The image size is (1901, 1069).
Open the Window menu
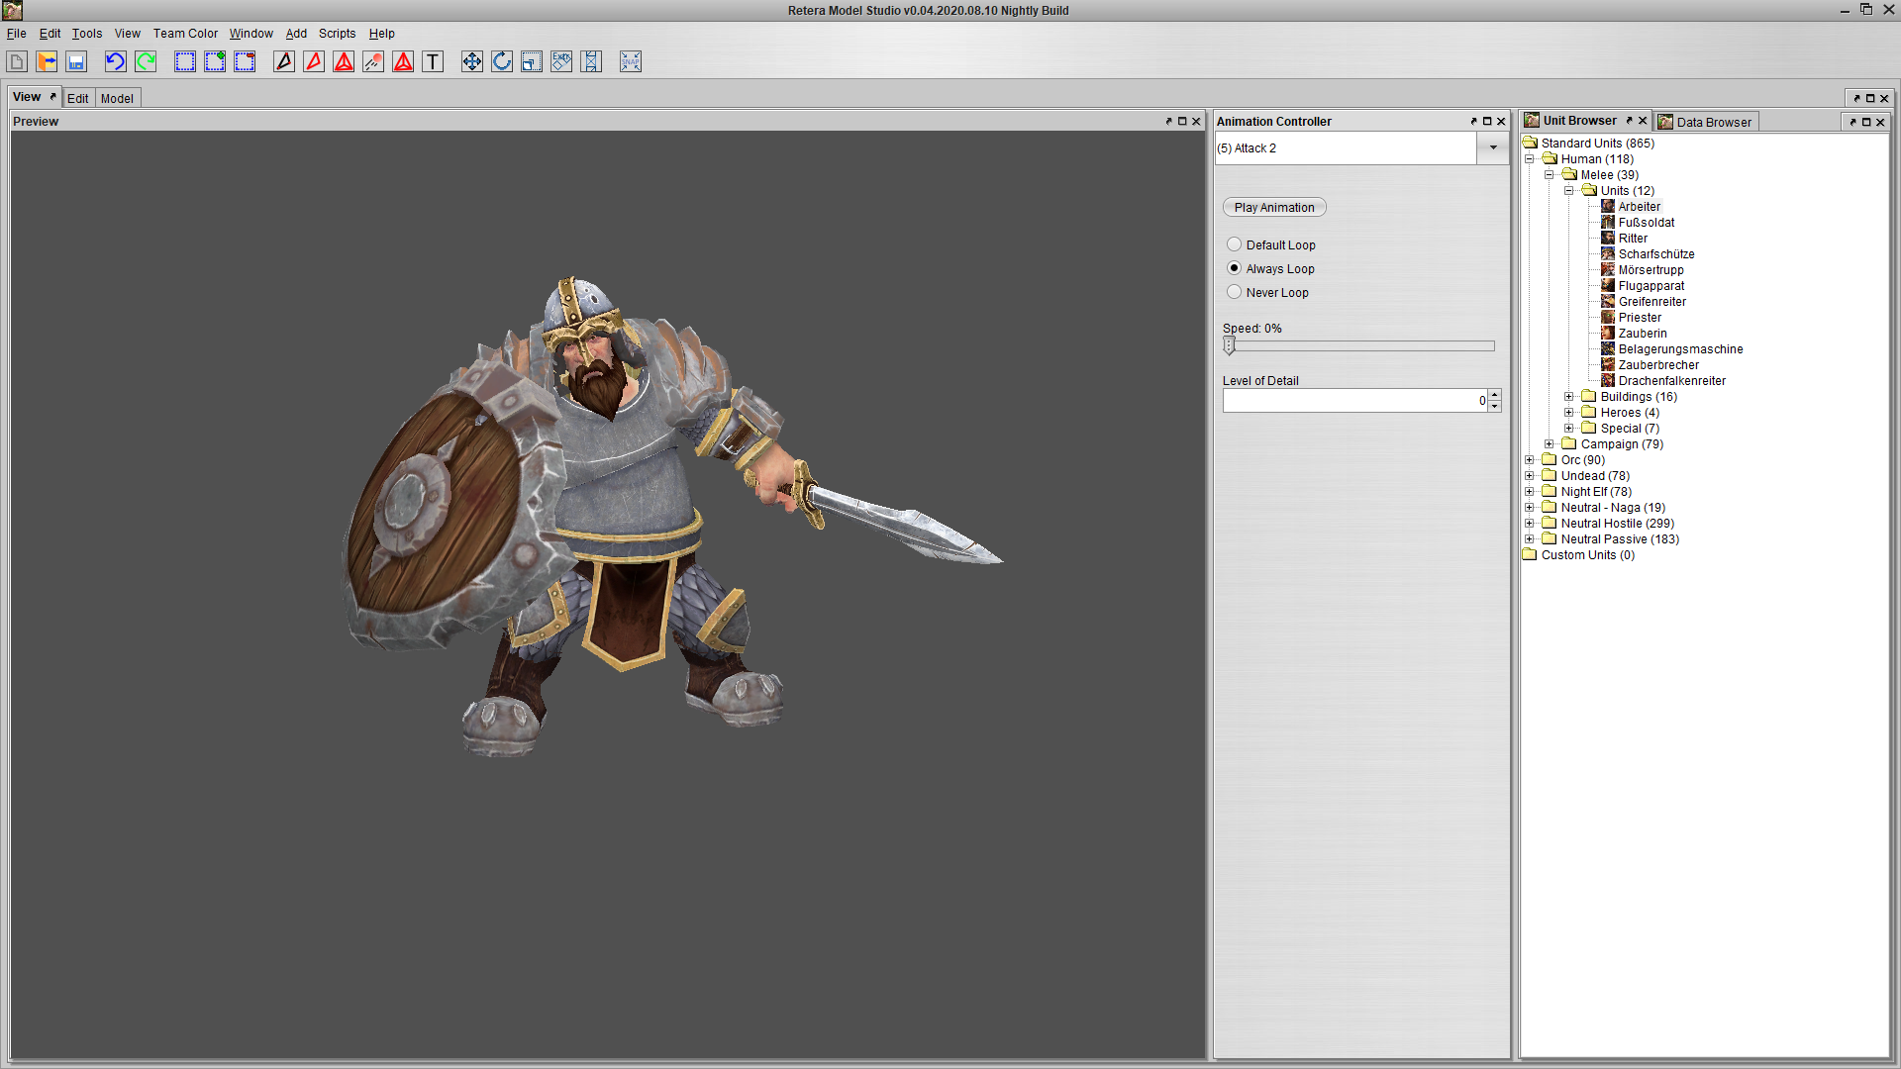pyautogui.click(x=251, y=34)
